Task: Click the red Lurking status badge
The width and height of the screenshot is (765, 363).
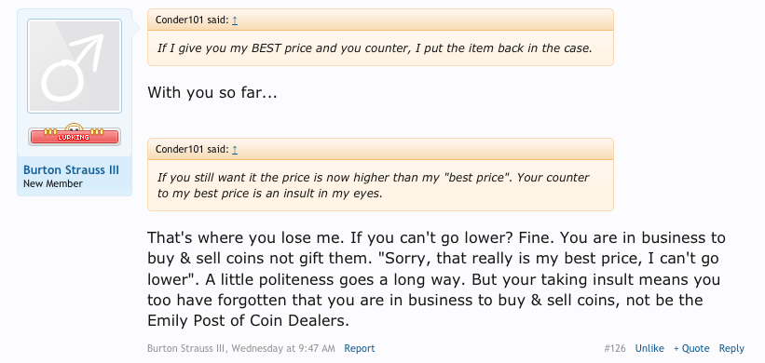Action: pyautogui.click(x=75, y=137)
